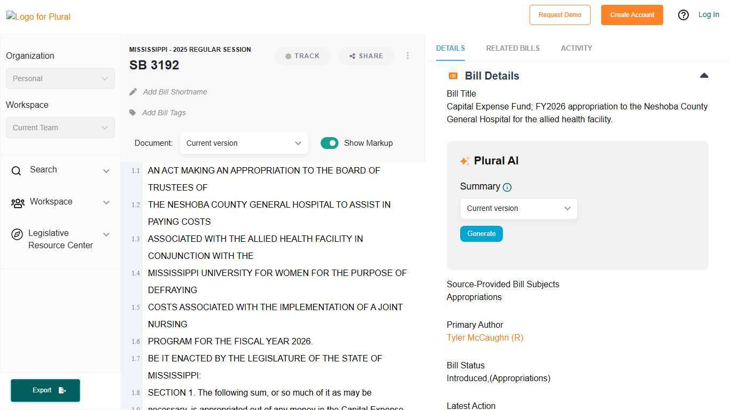Click the Summary info icon
Screen dimensions: 730x410
pos(507,187)
